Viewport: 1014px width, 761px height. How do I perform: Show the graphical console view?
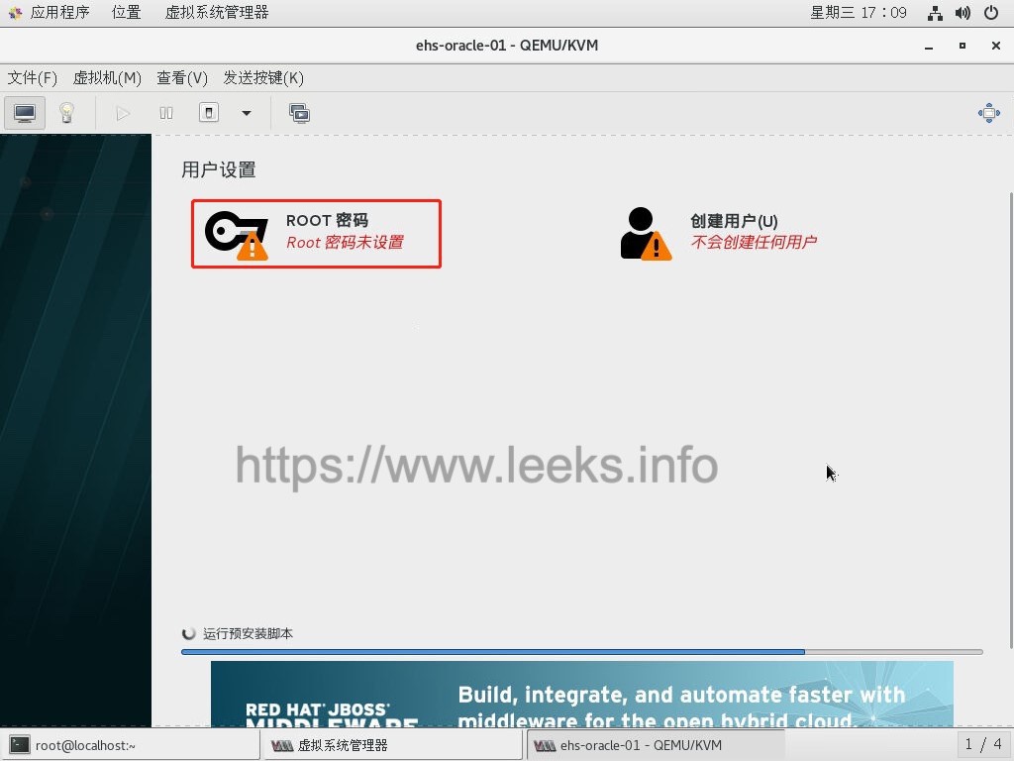point(25,113)
